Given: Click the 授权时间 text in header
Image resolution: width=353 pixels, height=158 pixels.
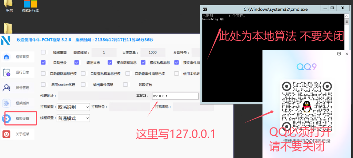Looking at the screenshot, I should tap(114, 40).
